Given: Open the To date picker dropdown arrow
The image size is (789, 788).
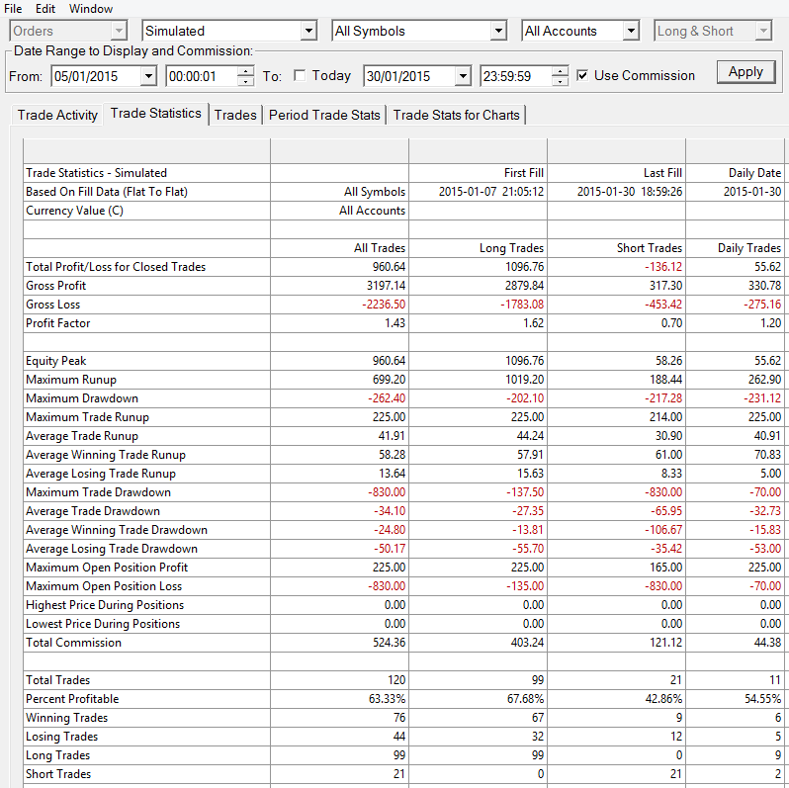Looking at the screenshot, I should click(463, 76).
